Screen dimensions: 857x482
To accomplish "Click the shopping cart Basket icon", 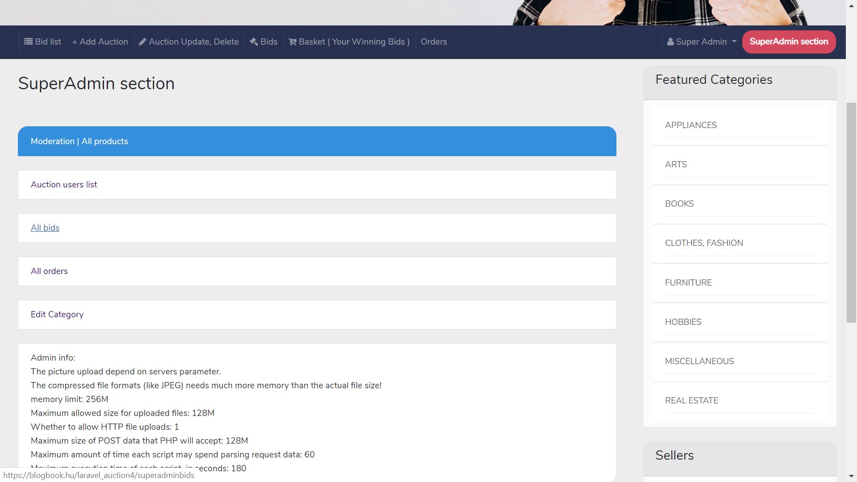I will pyautogui.click(x=292, y=42).
